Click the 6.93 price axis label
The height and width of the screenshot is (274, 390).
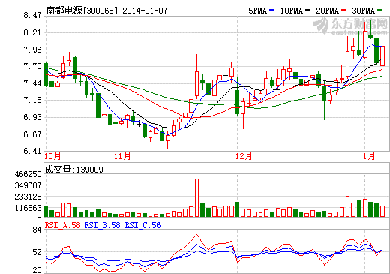click(32, 117)
